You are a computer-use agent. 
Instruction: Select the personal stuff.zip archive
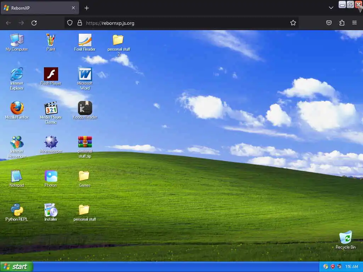pos(85,147)
